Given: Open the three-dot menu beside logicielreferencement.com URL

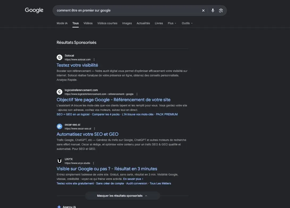Looking at the screenshot, I should coord(137,94).
